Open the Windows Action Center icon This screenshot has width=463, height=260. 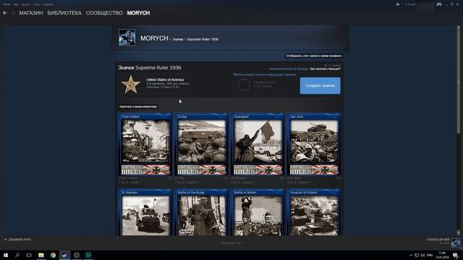456,255
